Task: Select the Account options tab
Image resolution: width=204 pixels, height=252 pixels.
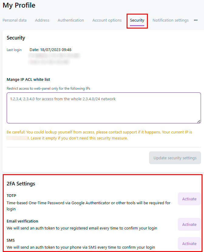Action: point(107,20)
